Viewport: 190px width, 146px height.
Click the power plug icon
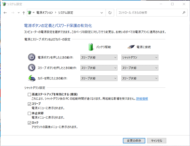131,47
